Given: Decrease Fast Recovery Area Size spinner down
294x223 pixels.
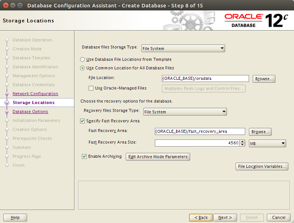Looking at the screenshot, I should coord(242,144).
